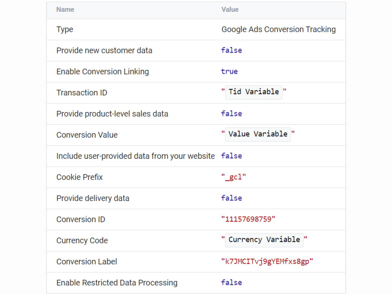Click the false value for Provide delivery data
This screenshot has width=392, height=294.
pos(231,198)
